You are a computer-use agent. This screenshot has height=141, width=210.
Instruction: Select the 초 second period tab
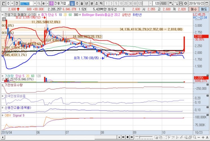click(x=96, y=3)
